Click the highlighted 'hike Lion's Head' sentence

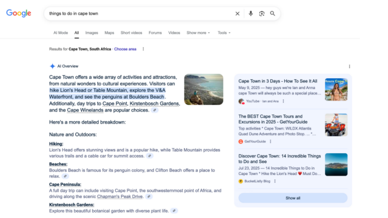tap(107, 94)
